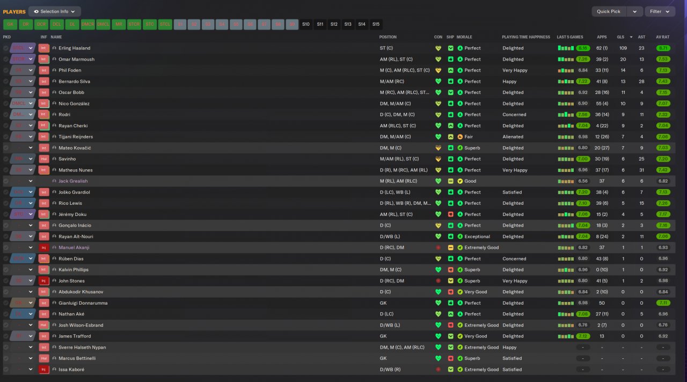This screenshot has width=687, height=382.
Task: Toggle picked checkmark for Mateo Kovačić
Action: point(6,148)
